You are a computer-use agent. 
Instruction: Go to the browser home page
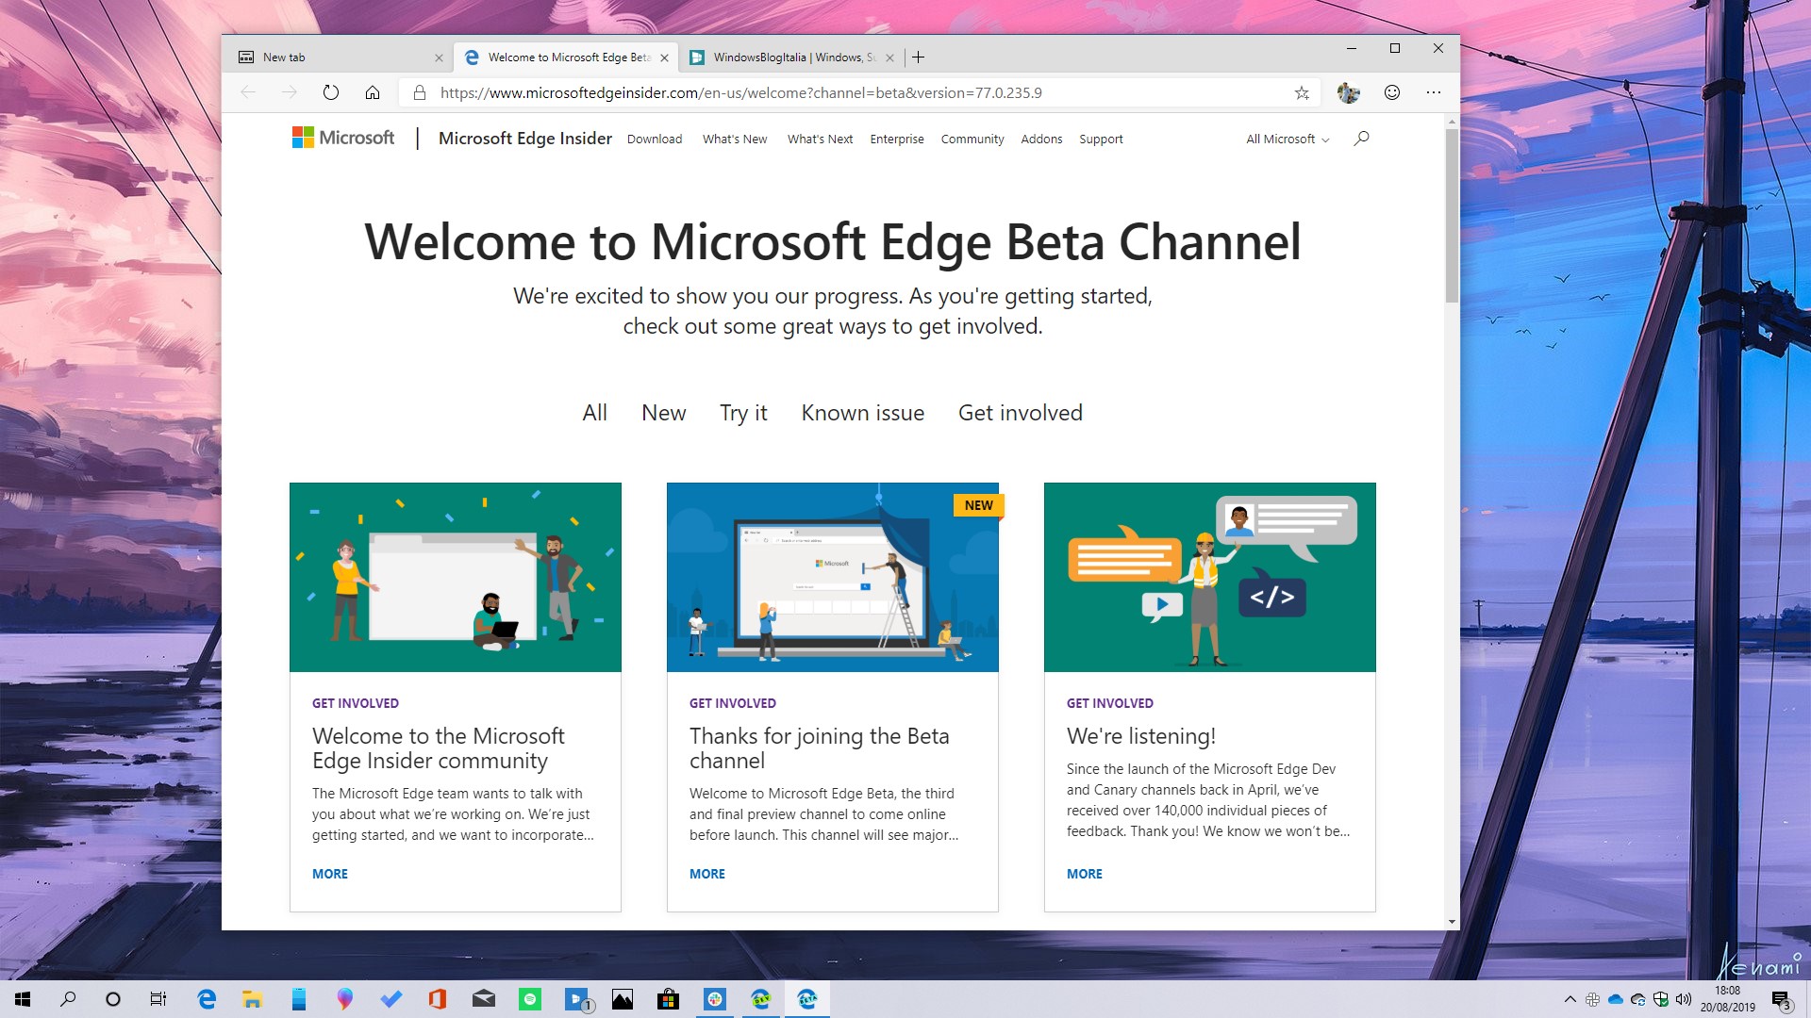click(373, 92)
